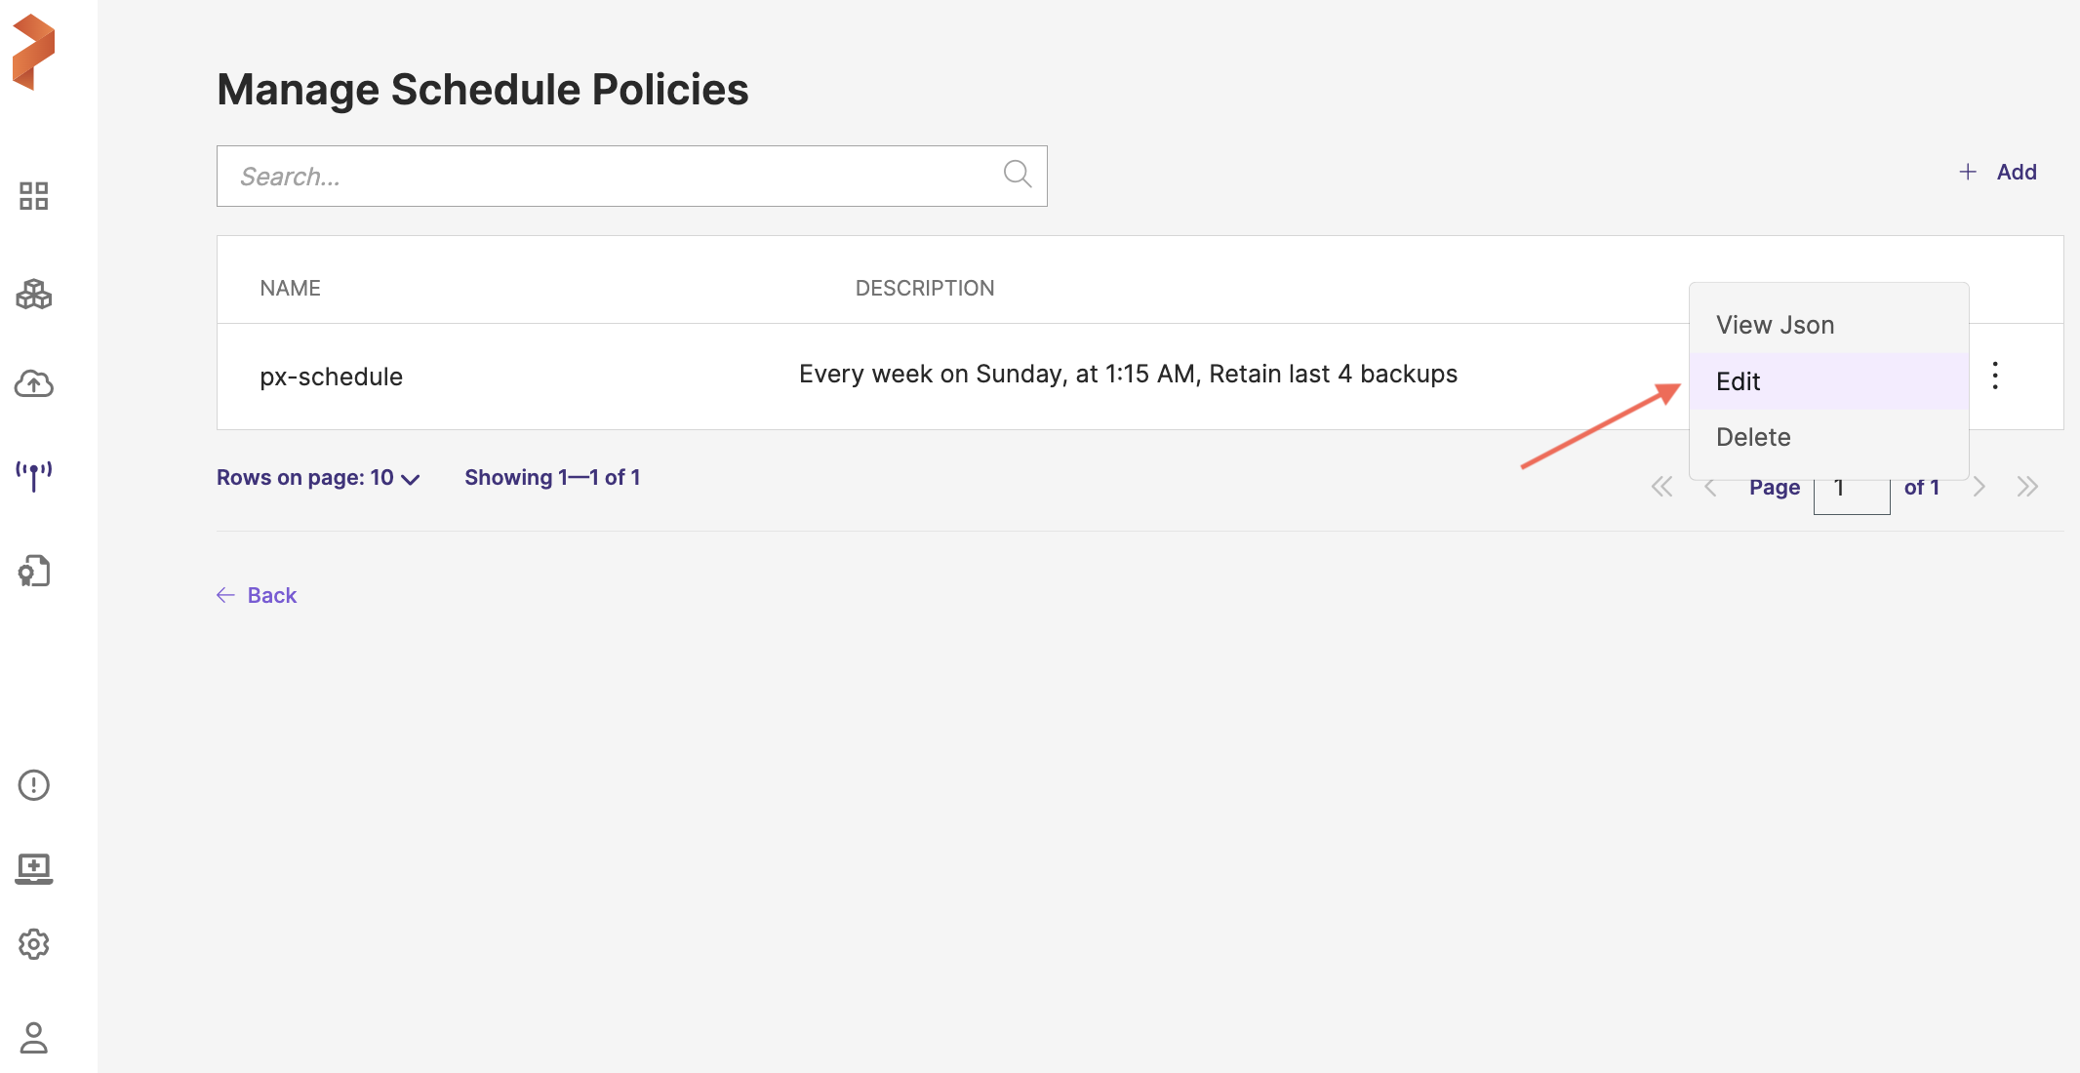Open the cloud backup upload icon
Screen dimensions: 2080x1073
tap(33, 383)
